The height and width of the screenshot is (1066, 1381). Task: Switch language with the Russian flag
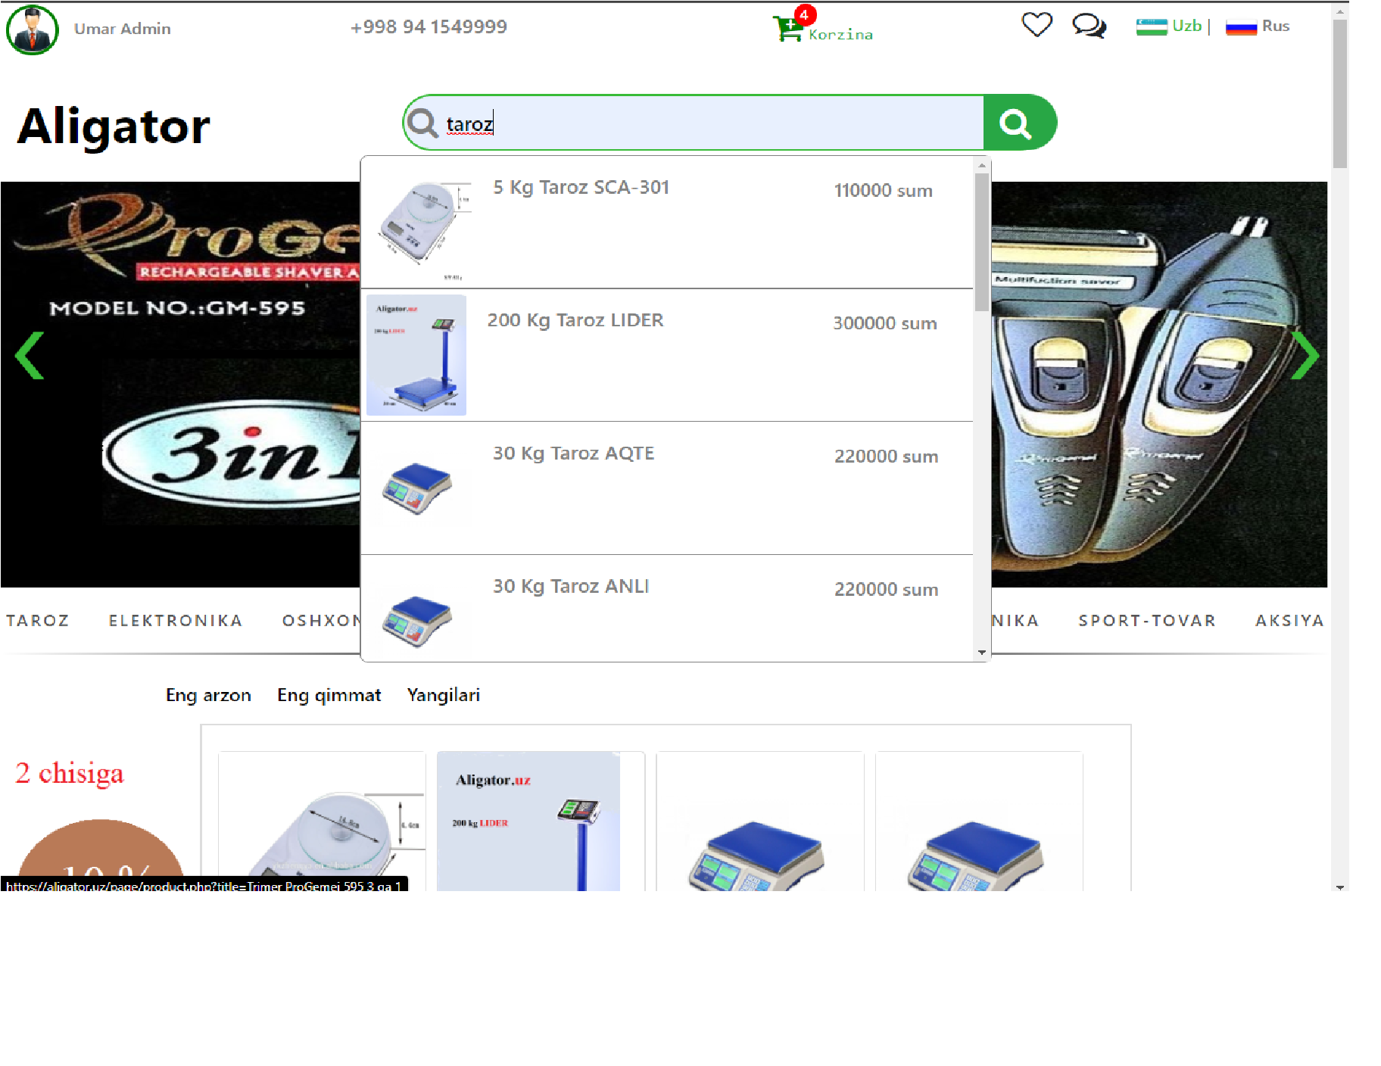pos(1241,26)
